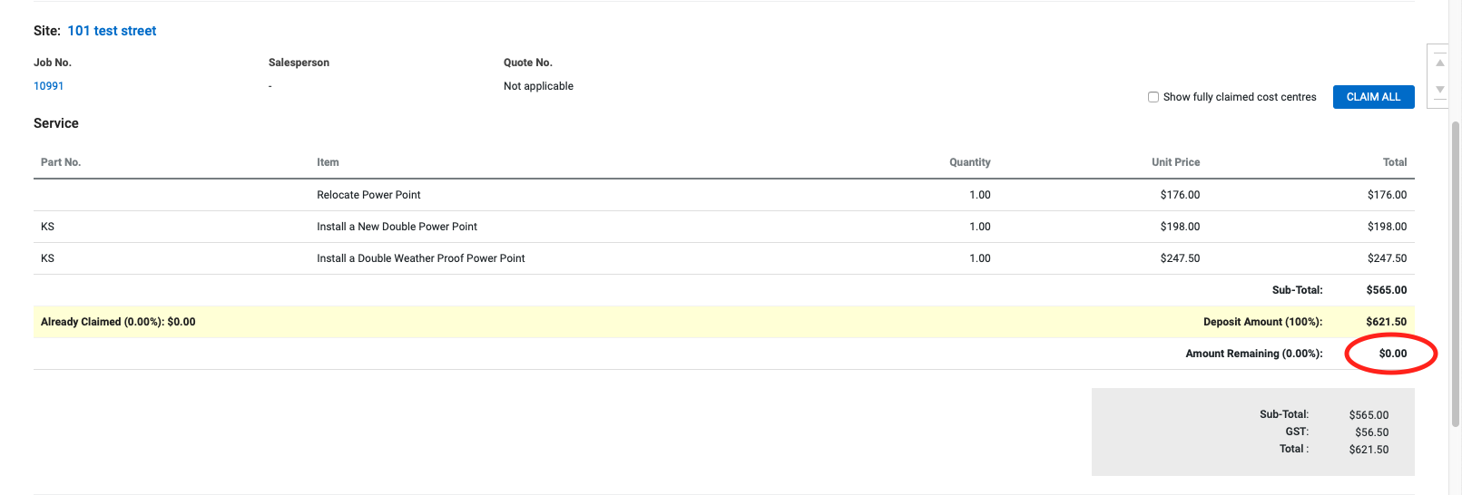The image size is (1462, 495).
Task: Select Install a Double Weather Proof Power Point
Action: point(420,258)
